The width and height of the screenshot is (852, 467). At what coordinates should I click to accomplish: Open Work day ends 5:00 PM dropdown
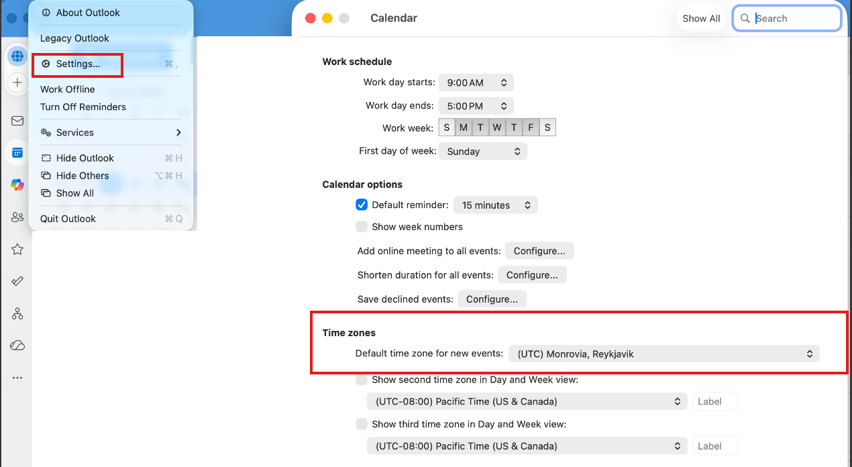[476, 106]
